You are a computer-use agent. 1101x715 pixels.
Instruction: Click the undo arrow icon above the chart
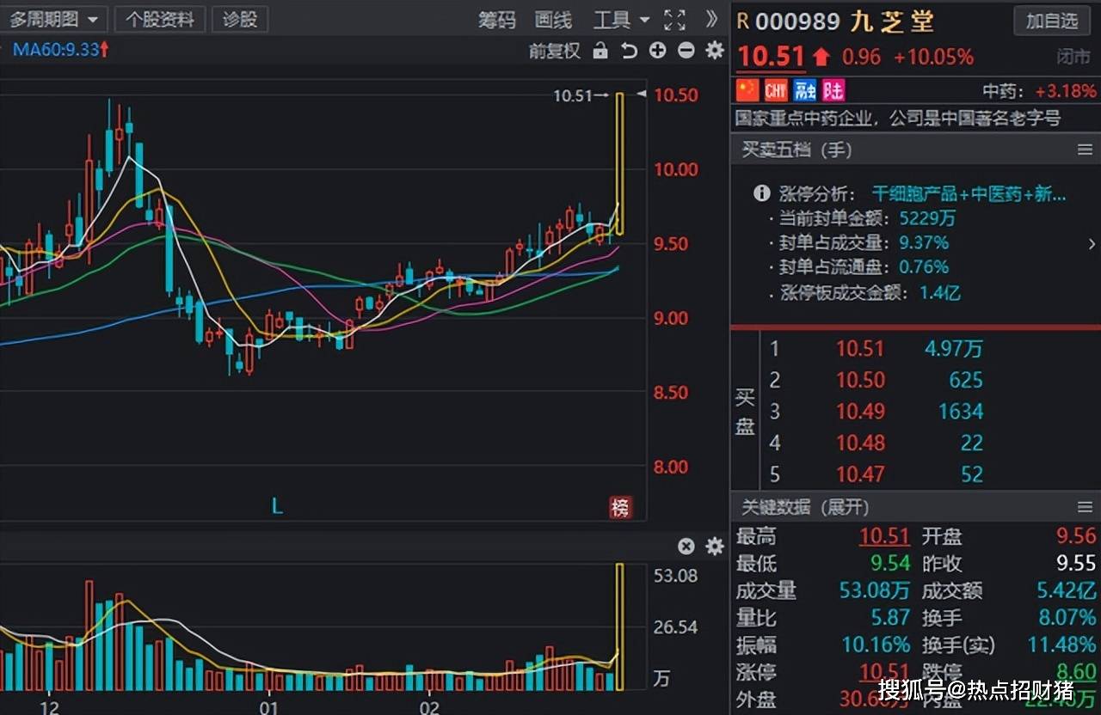click(630, 51)
